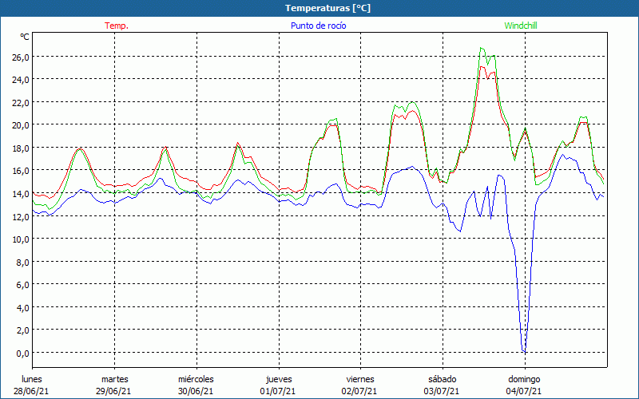Click the 28/06/21 date label
Image resolution: width=639 pixels, height=399 pixels.
tap(31, 391)
